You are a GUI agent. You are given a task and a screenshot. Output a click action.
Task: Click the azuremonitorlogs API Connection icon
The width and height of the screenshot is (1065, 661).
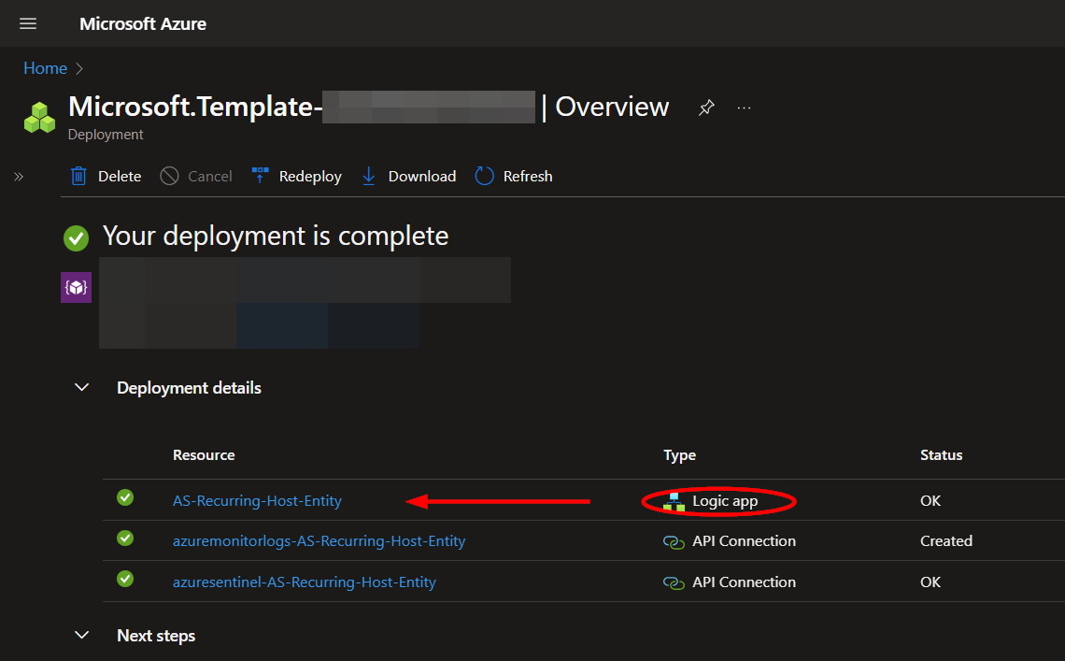click(674, 542)
